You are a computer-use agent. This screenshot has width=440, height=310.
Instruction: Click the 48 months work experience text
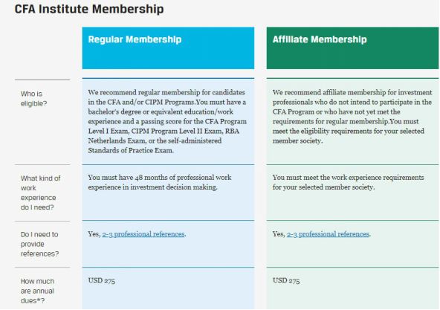point(160,182)
